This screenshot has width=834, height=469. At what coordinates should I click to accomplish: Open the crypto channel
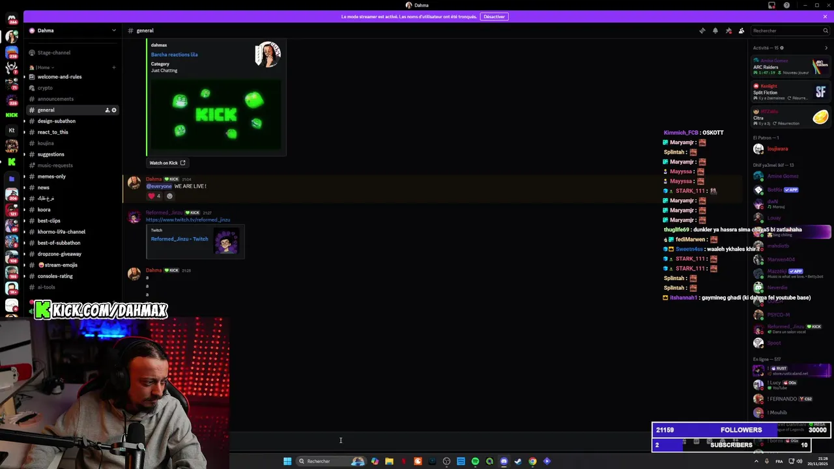pyautogui.click(x=72, y=88)
